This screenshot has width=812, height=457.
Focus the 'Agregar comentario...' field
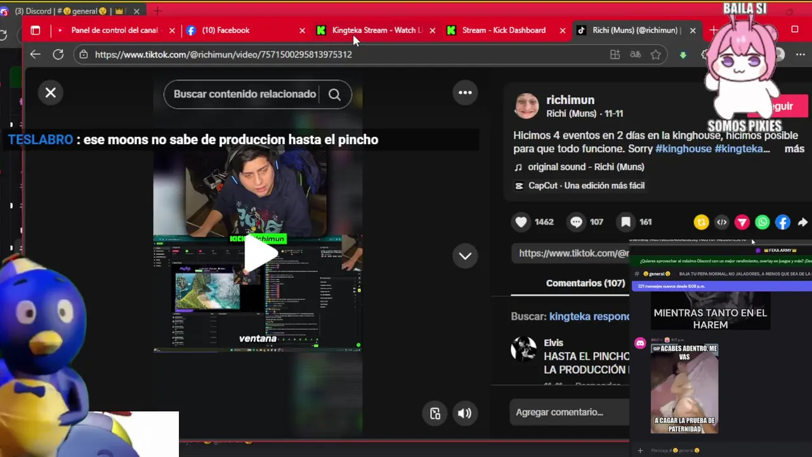click(570, 412)
